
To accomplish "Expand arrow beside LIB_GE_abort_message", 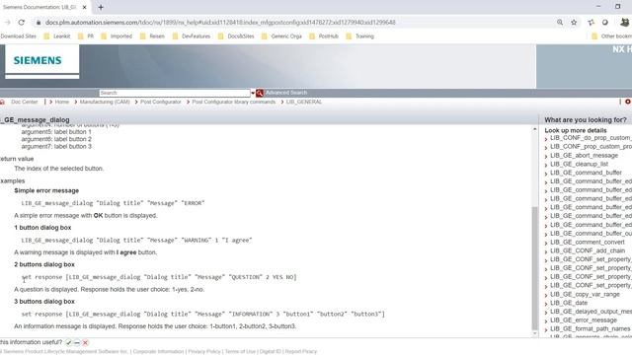I will click(x=546, y=156).
